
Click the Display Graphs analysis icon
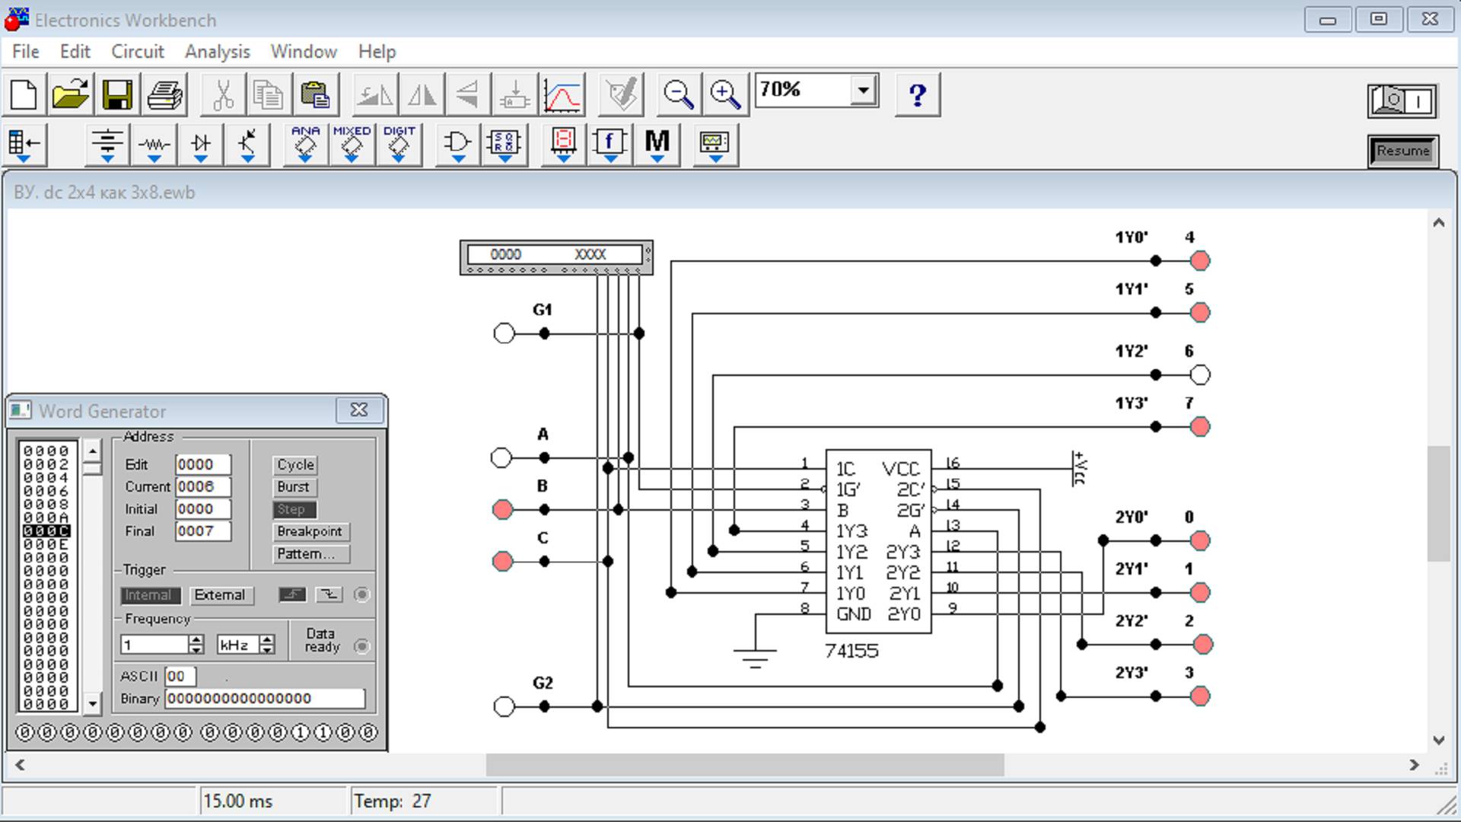pyautogui.click(x=562, y=96)
